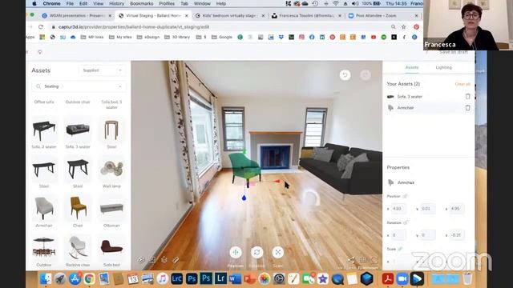The image size is (513, 288).
Task: Select the Rotation transform tool
Action: pos(256,252)
